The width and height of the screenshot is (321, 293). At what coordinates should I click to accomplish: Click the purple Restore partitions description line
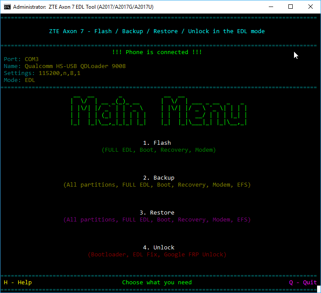coord(157,220)
